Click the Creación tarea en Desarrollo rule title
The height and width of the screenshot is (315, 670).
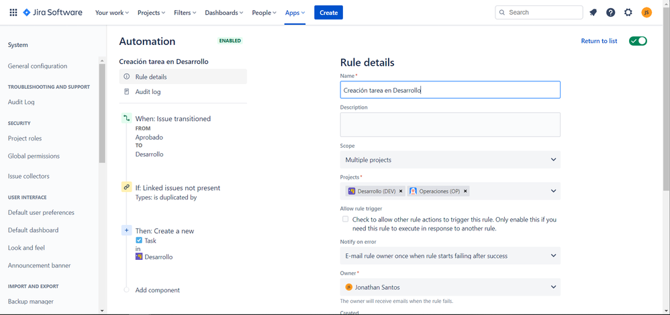click(x=164, y=62)
